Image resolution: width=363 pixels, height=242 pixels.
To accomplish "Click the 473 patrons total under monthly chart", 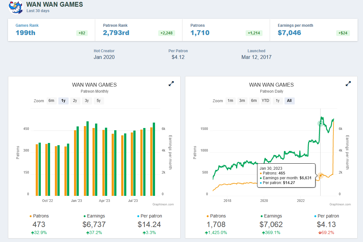I will [x=39, y=224].
